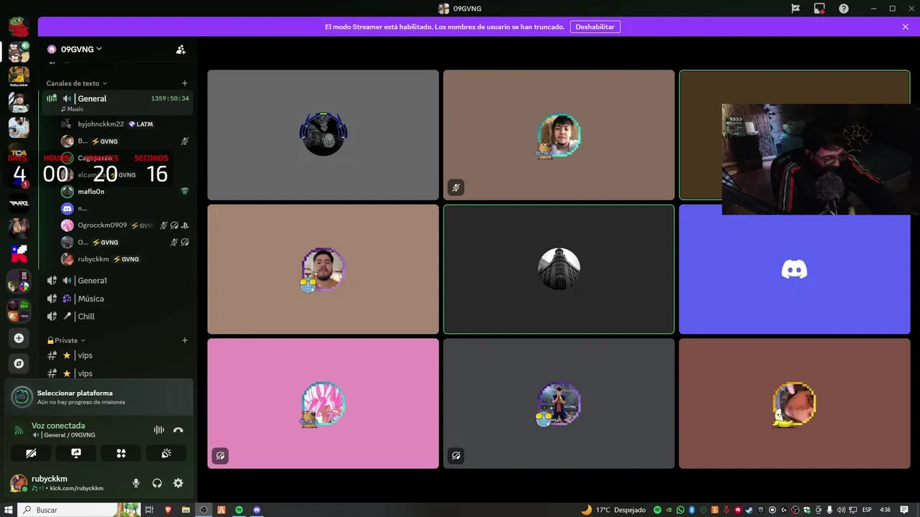Open the activities launcher button
The image size is (920, 517).
pos(121,453)
